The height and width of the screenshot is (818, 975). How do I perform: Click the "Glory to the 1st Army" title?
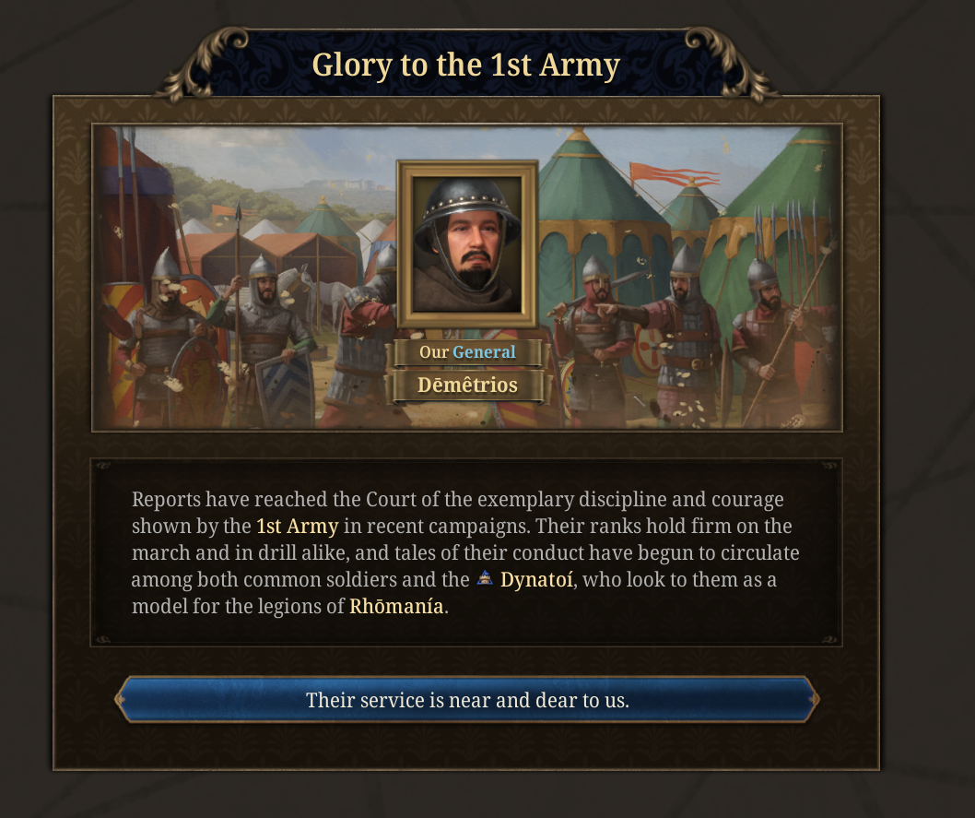[465, 65]
